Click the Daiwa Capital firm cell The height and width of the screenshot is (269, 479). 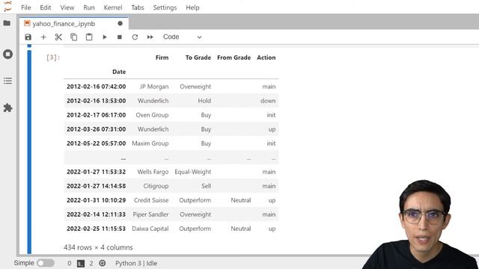150,229
